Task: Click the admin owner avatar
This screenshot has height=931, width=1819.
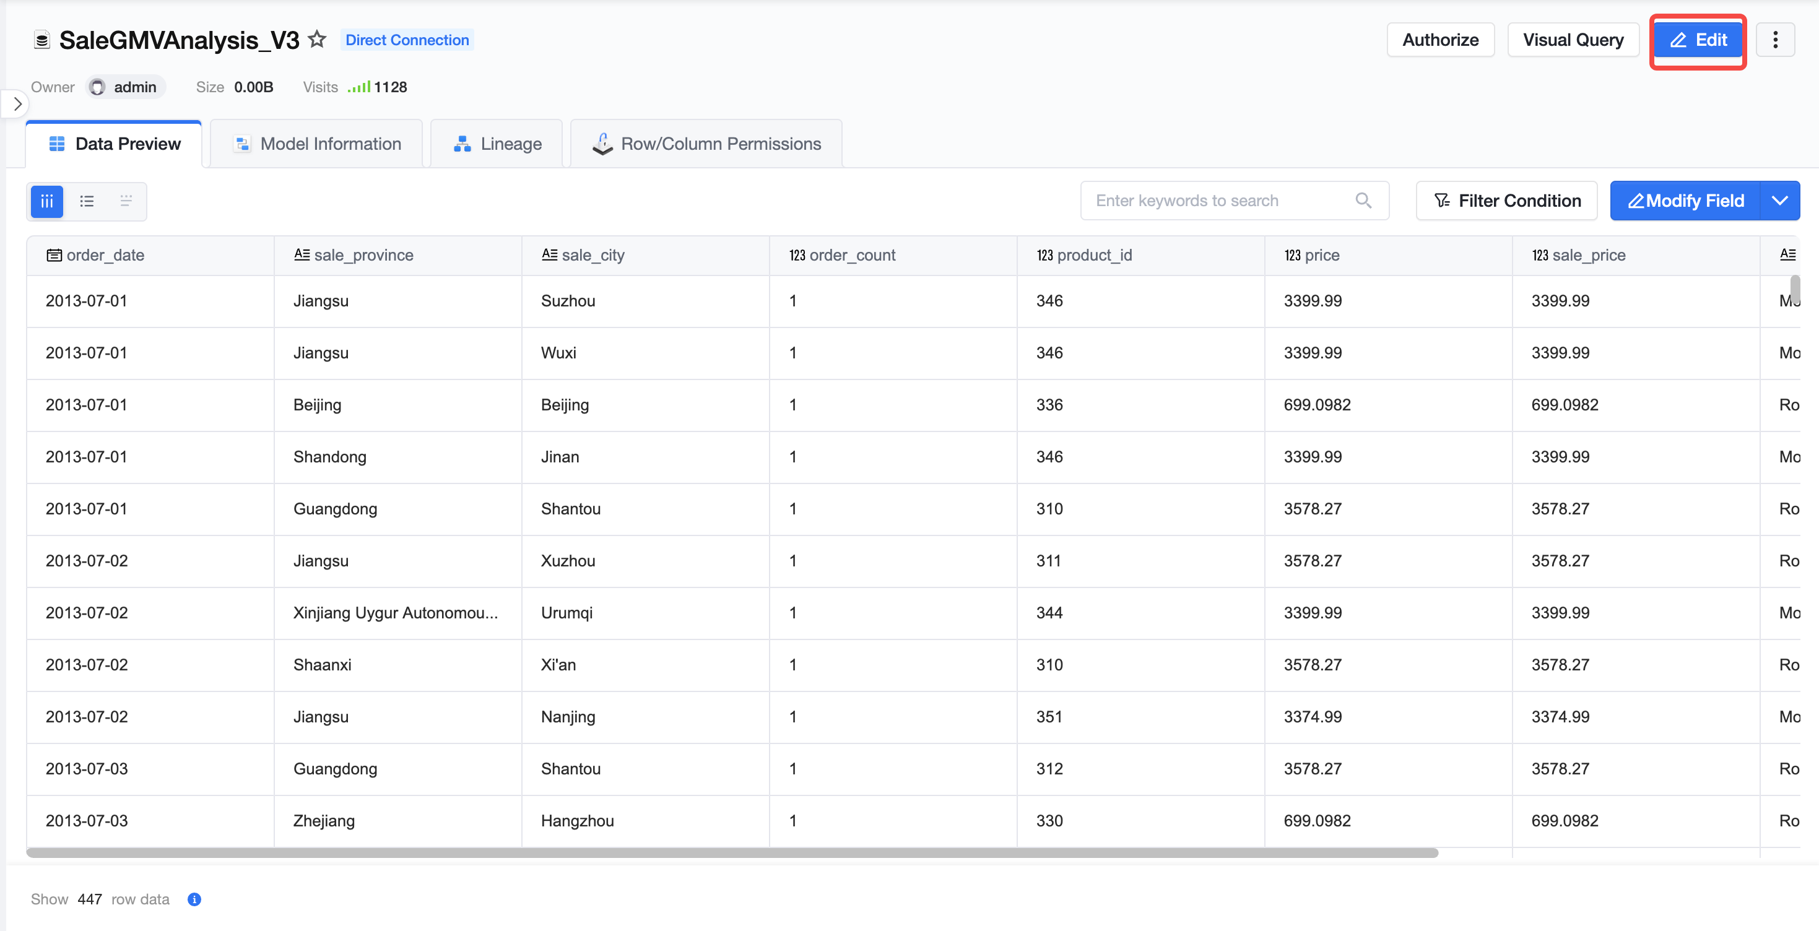Action: 97,87
